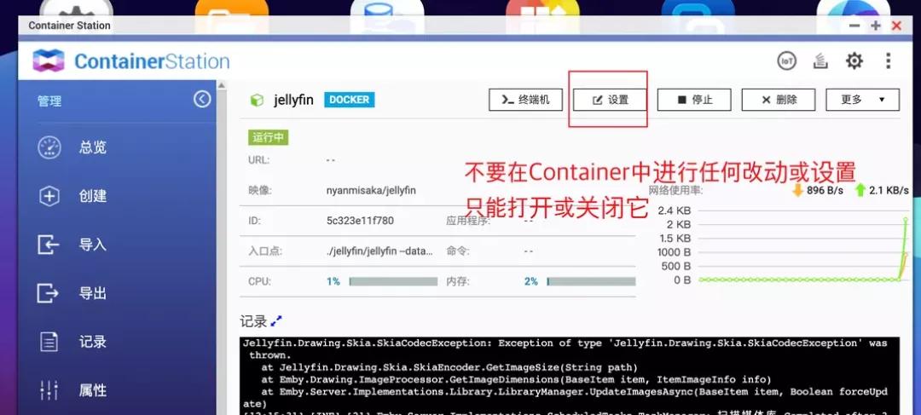
Task: Minimize the Container Station window
Action: pos(854,26)
